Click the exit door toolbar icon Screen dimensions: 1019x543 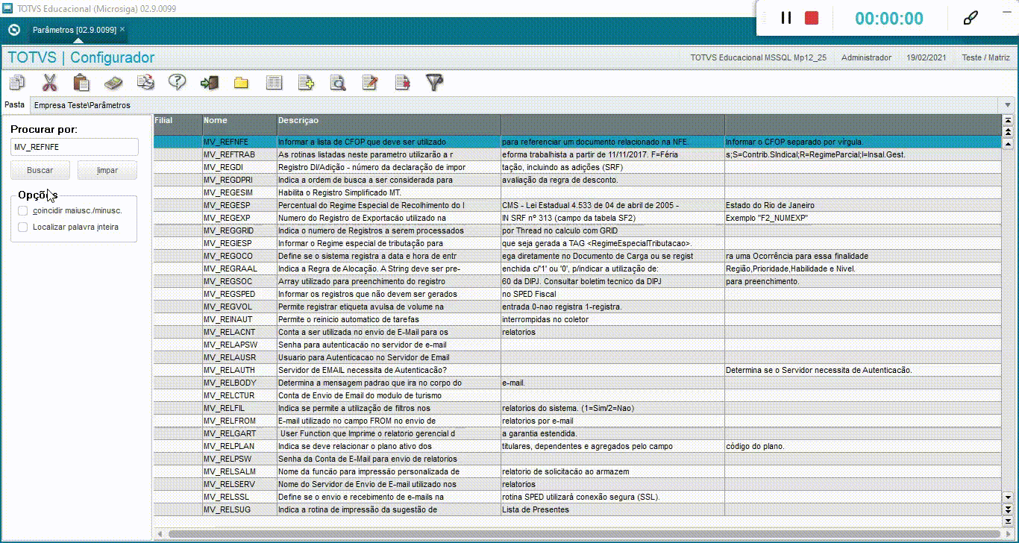pyautogui.click(x=209, y=83)
